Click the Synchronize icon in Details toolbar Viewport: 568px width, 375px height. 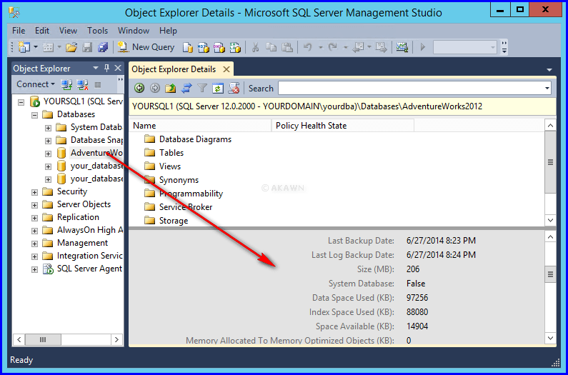(x=186, y=88)
